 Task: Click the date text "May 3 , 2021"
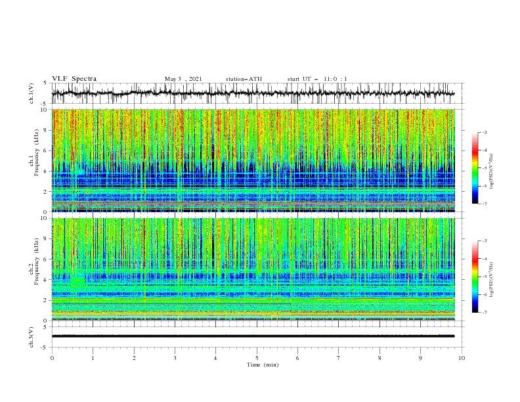coord(183,79)
